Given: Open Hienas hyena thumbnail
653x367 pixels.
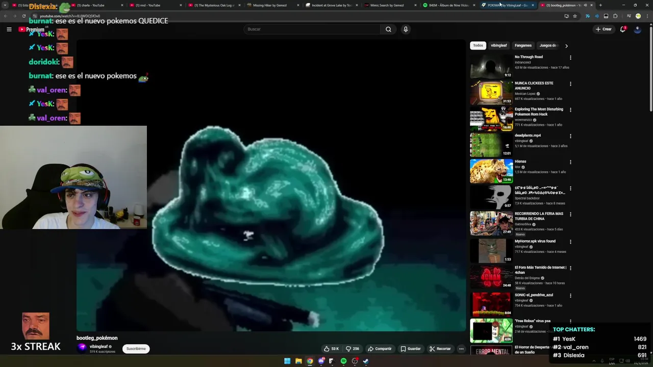Looking at the screenshot, I should pos(491,171).
